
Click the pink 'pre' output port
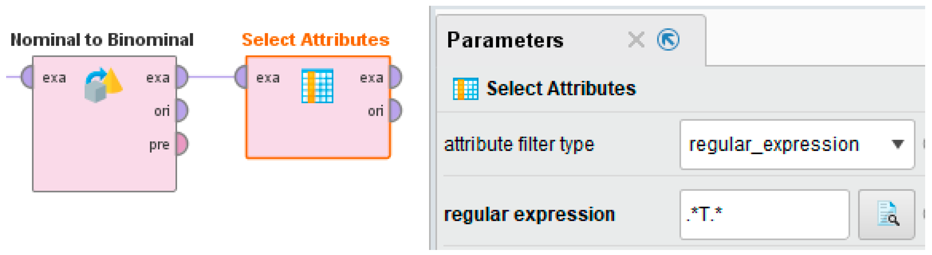[182, 144]
